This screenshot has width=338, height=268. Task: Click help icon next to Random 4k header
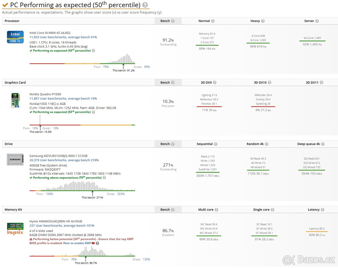click(x=266, y=144)
